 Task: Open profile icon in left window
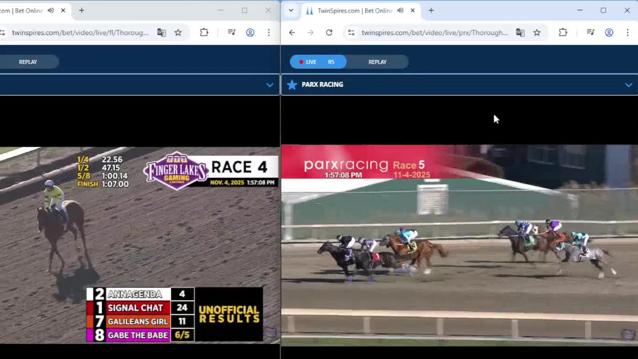(x=250, y=32)
